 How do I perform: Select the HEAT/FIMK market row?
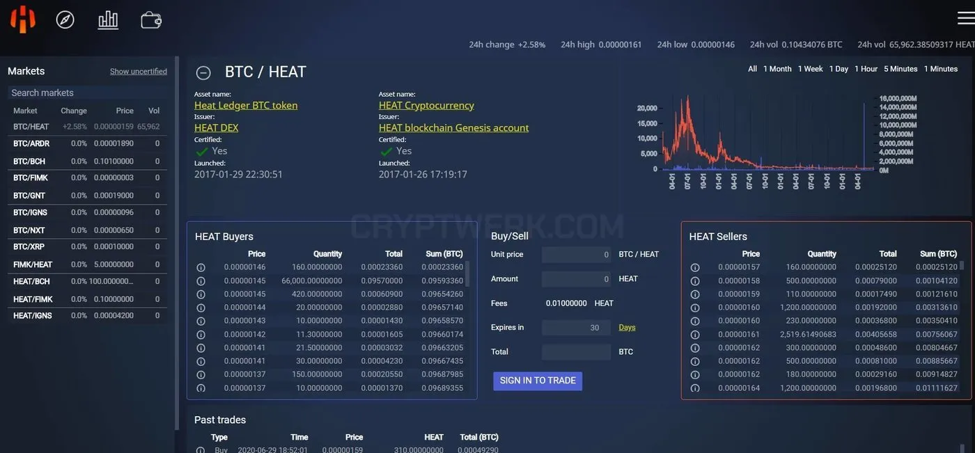(87, 299)
